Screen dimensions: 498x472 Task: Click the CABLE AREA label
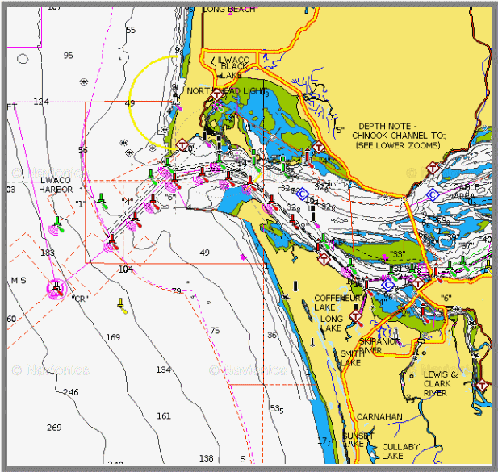pyautogui.click(x=466, y=191)
